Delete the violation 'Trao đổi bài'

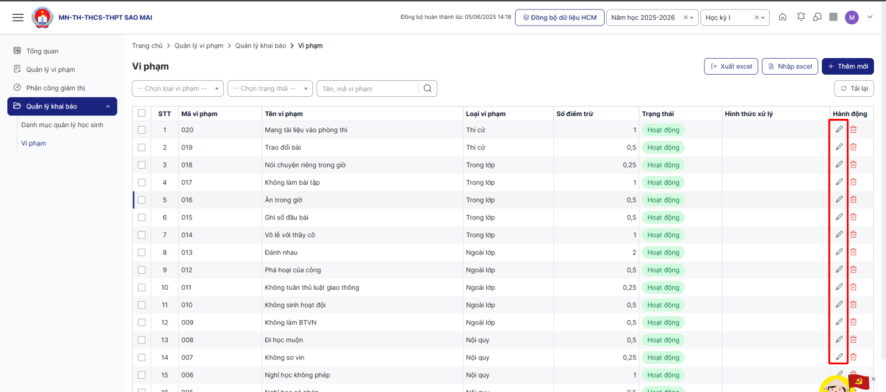tap(853, 147)
